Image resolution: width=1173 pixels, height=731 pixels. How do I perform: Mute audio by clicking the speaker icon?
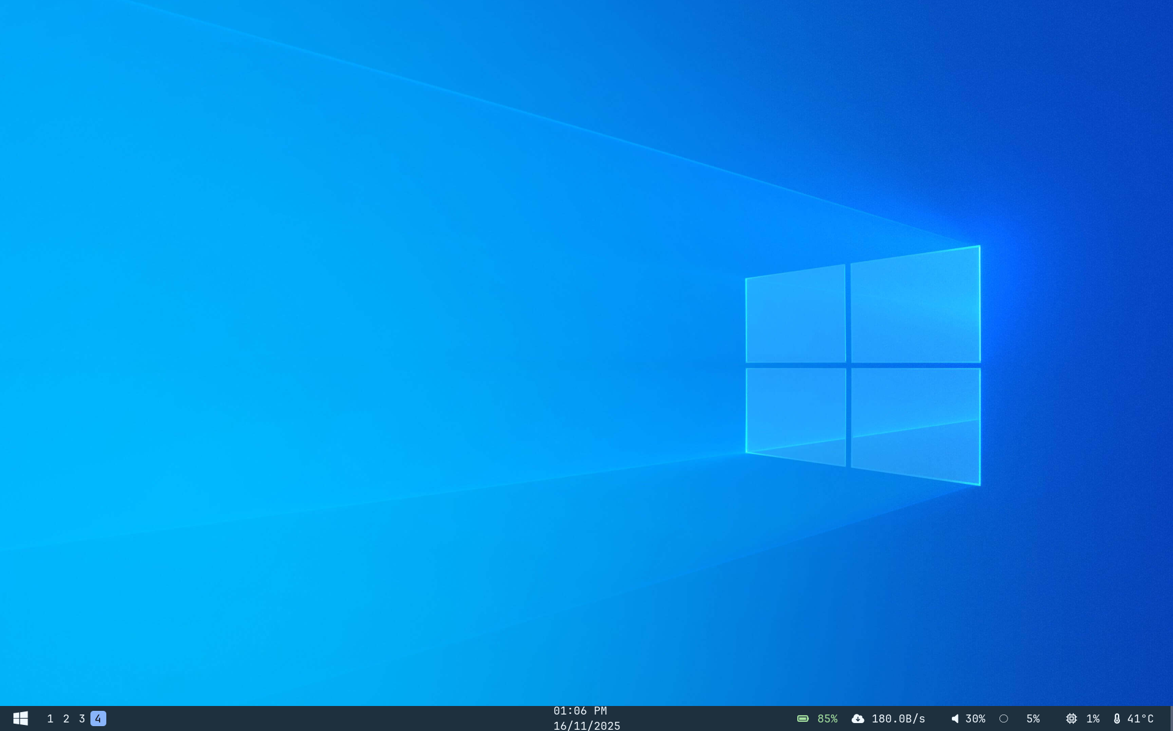pyautogui.click(x=956, y=718)
